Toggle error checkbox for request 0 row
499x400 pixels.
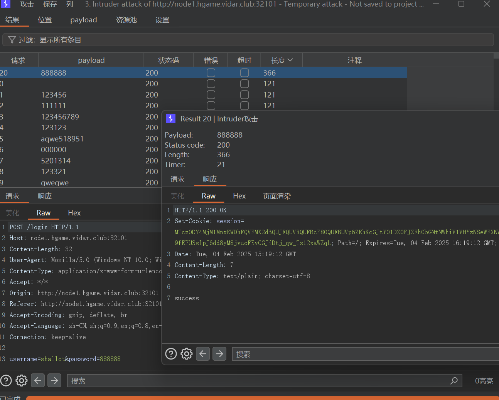(x=211, y=84)
